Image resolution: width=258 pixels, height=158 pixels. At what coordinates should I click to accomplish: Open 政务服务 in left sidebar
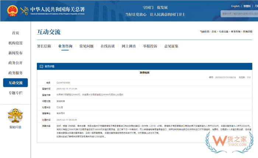click(x=15, y=73)
